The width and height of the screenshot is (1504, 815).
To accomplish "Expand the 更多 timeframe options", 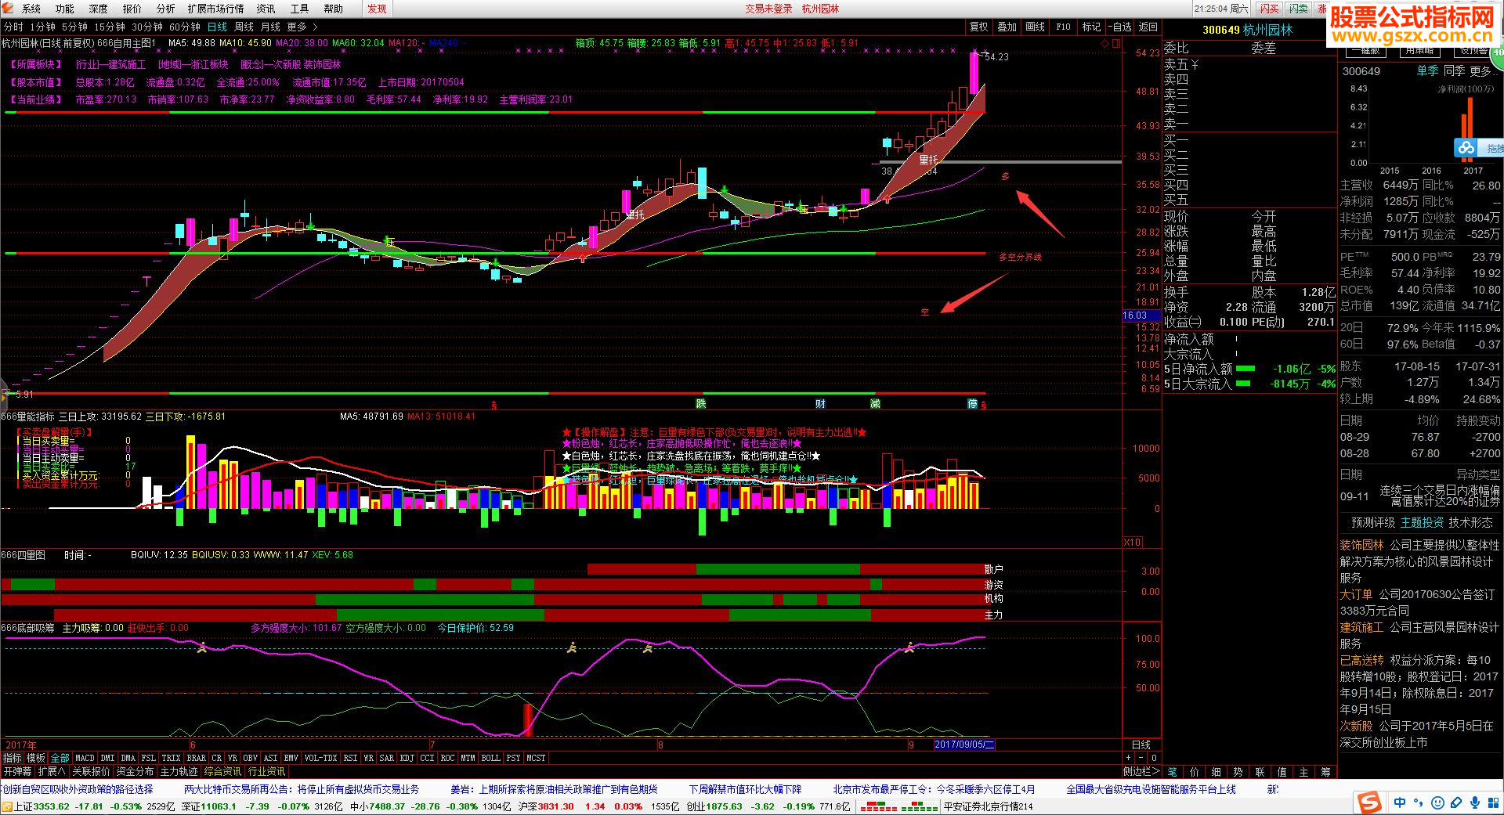I will click(x=302, y=27).
